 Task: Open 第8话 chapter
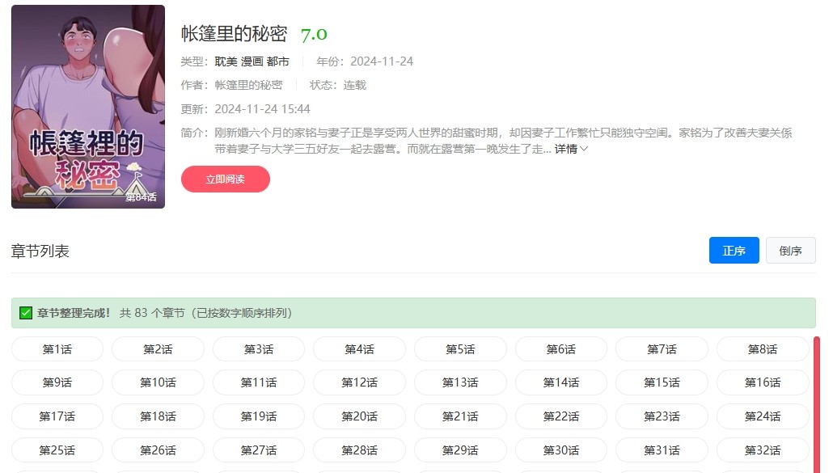763,348
